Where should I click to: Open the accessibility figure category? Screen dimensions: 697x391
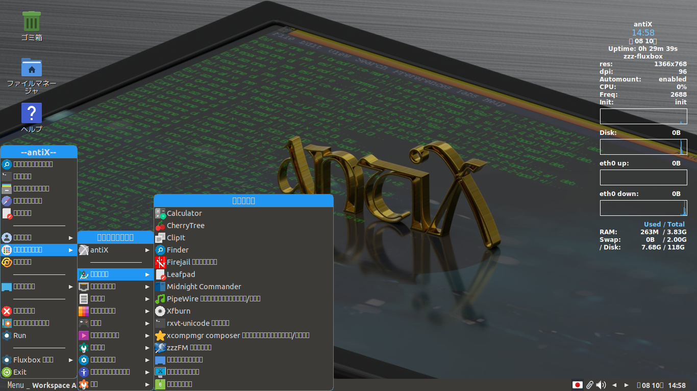point(115,372)
